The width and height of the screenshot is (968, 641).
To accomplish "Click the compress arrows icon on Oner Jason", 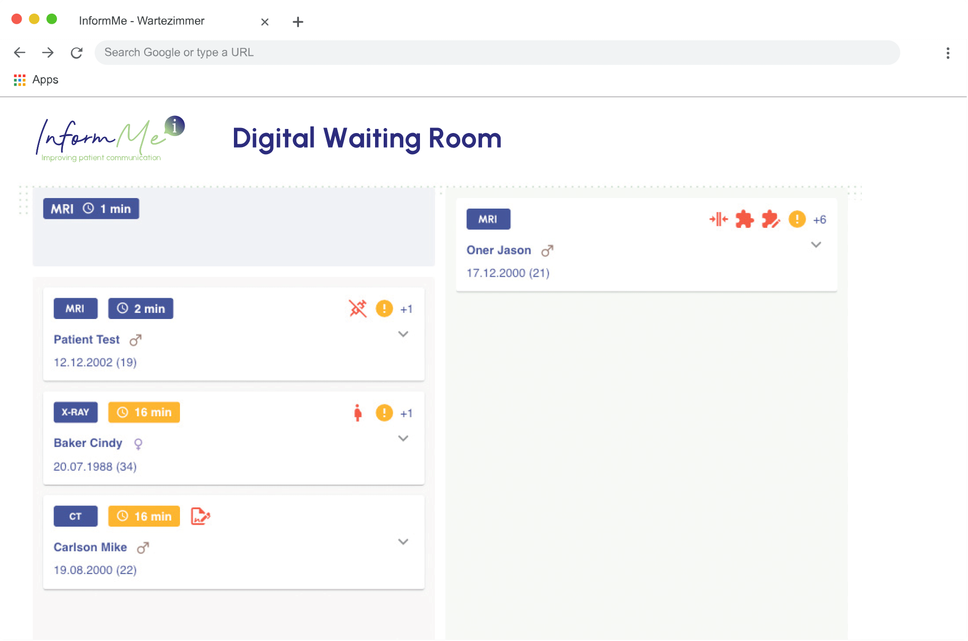I will tap(718, 219).
